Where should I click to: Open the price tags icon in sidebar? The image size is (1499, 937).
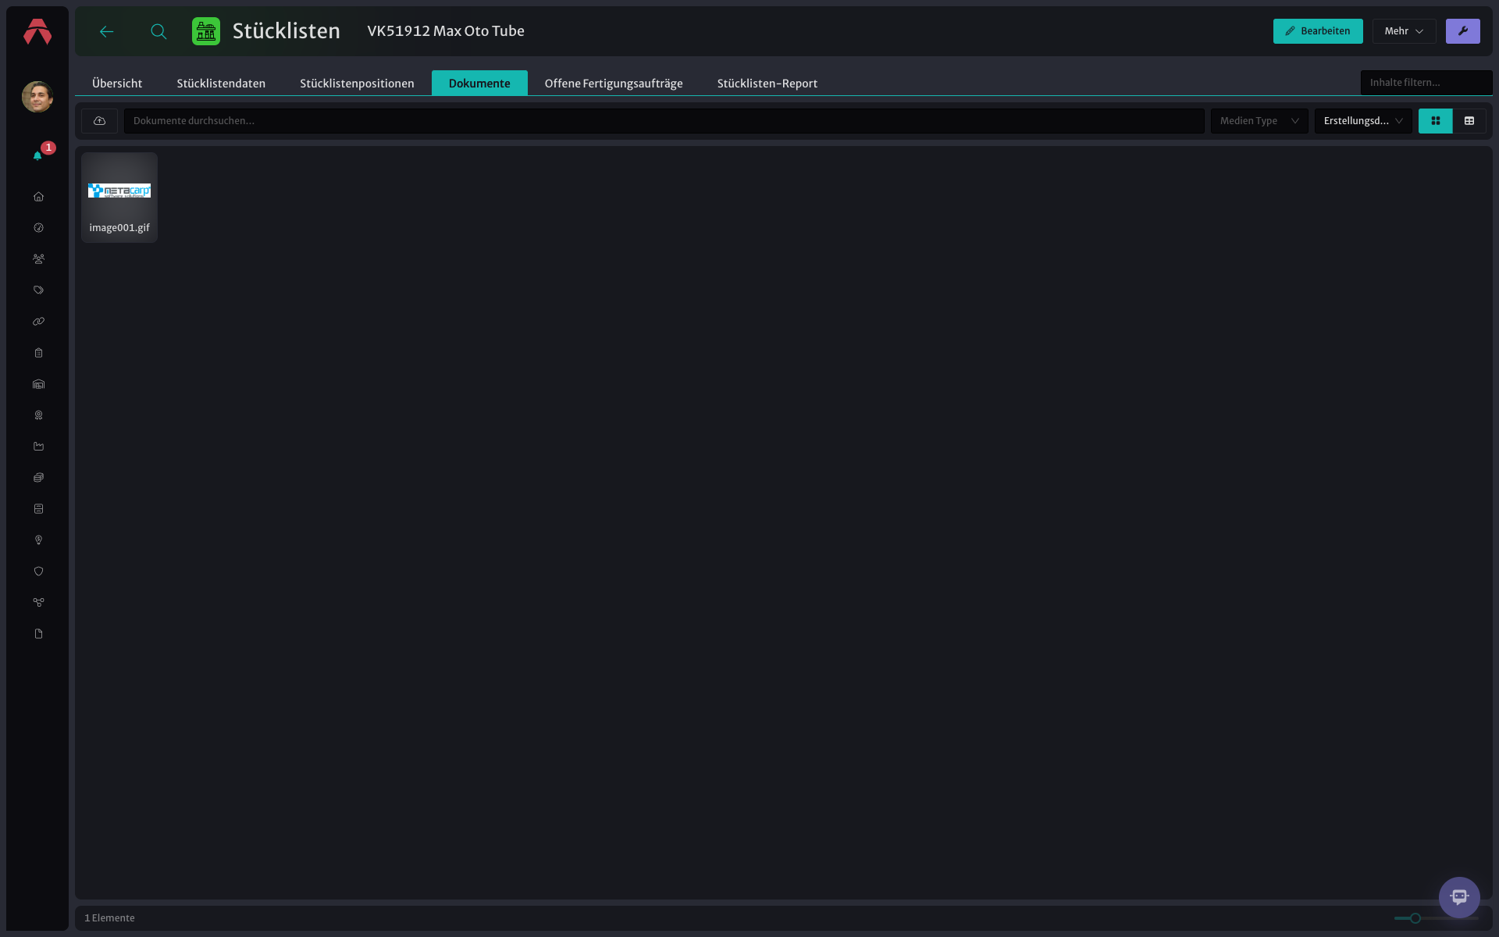[38, 290]
